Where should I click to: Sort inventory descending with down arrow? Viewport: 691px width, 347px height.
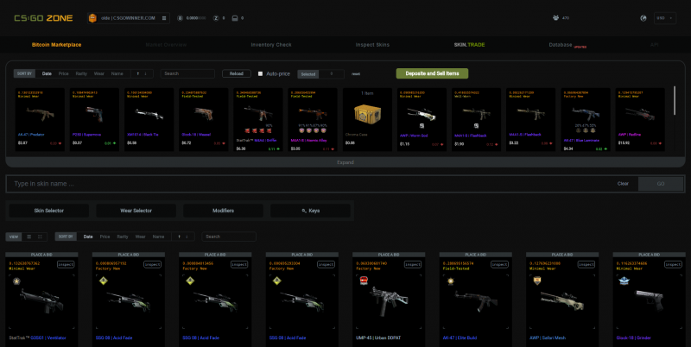146,73
